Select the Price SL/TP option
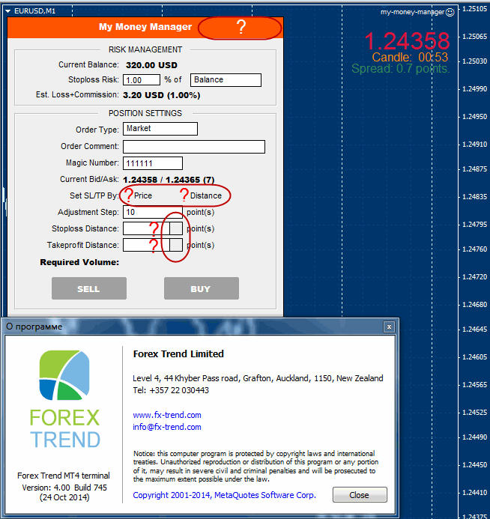Image resolution: width=490 pixels, height=519 pixels. coord(143,195)
